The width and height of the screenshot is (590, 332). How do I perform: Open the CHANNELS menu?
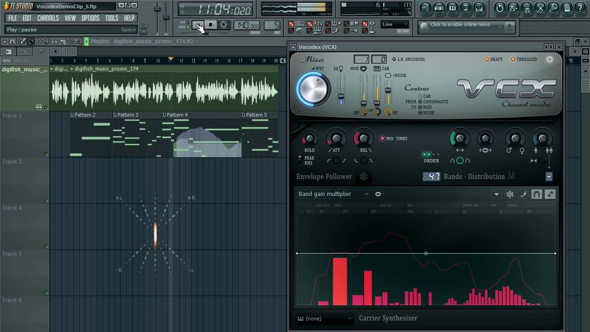point(48,18)
